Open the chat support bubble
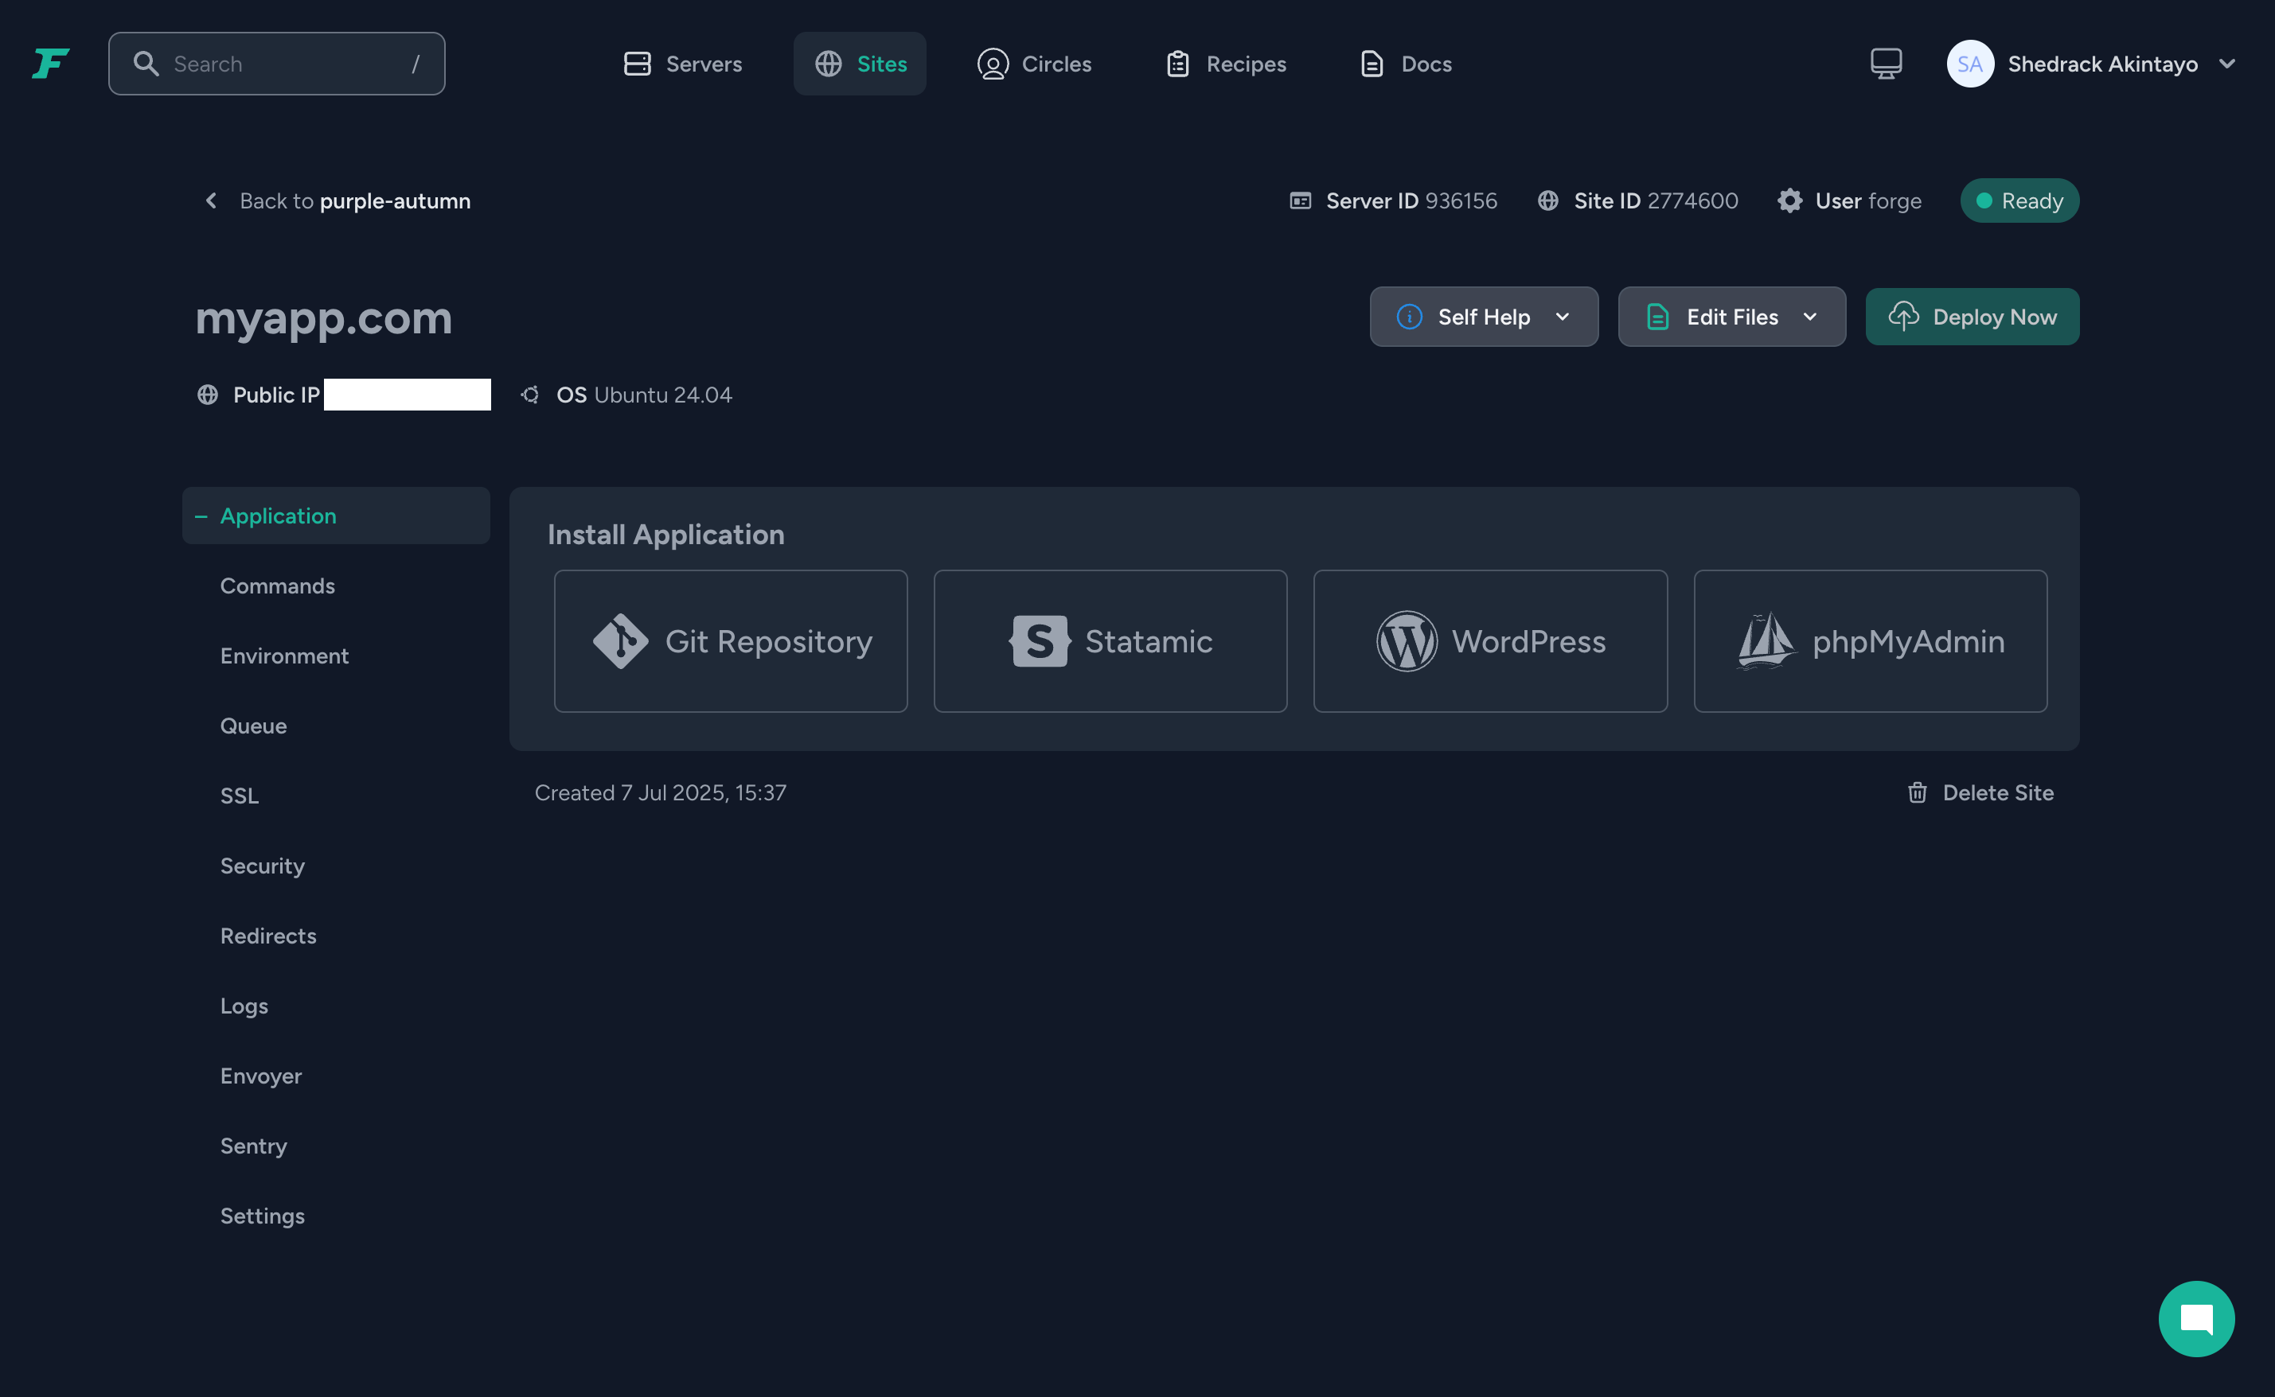 point(2195,1318)
